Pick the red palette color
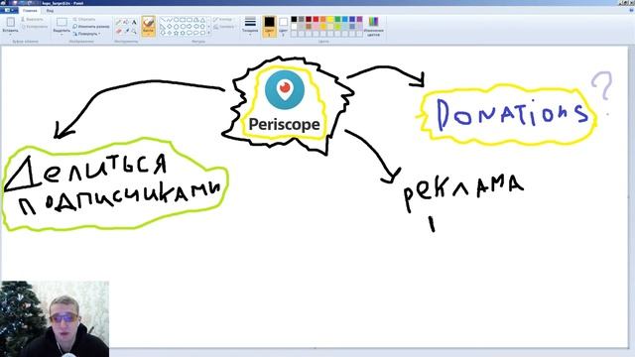This screenshot has height=357, width=635. coord(316,19)
